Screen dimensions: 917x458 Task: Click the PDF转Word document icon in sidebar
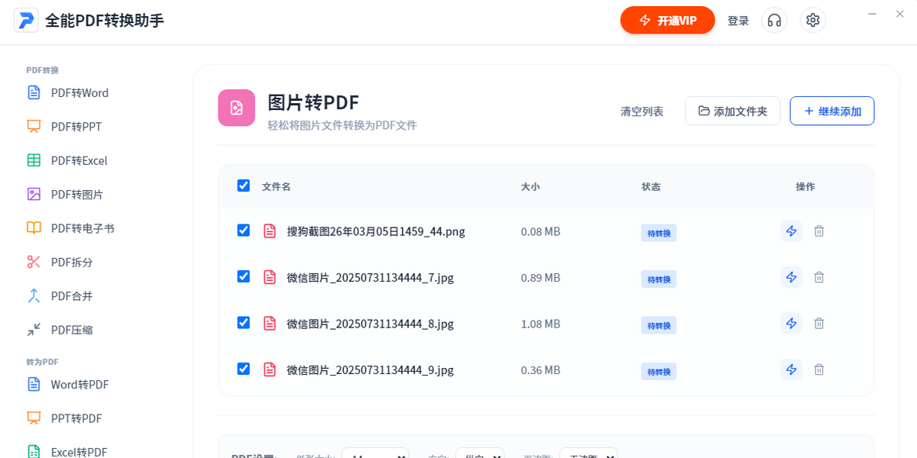pos(34,92)
